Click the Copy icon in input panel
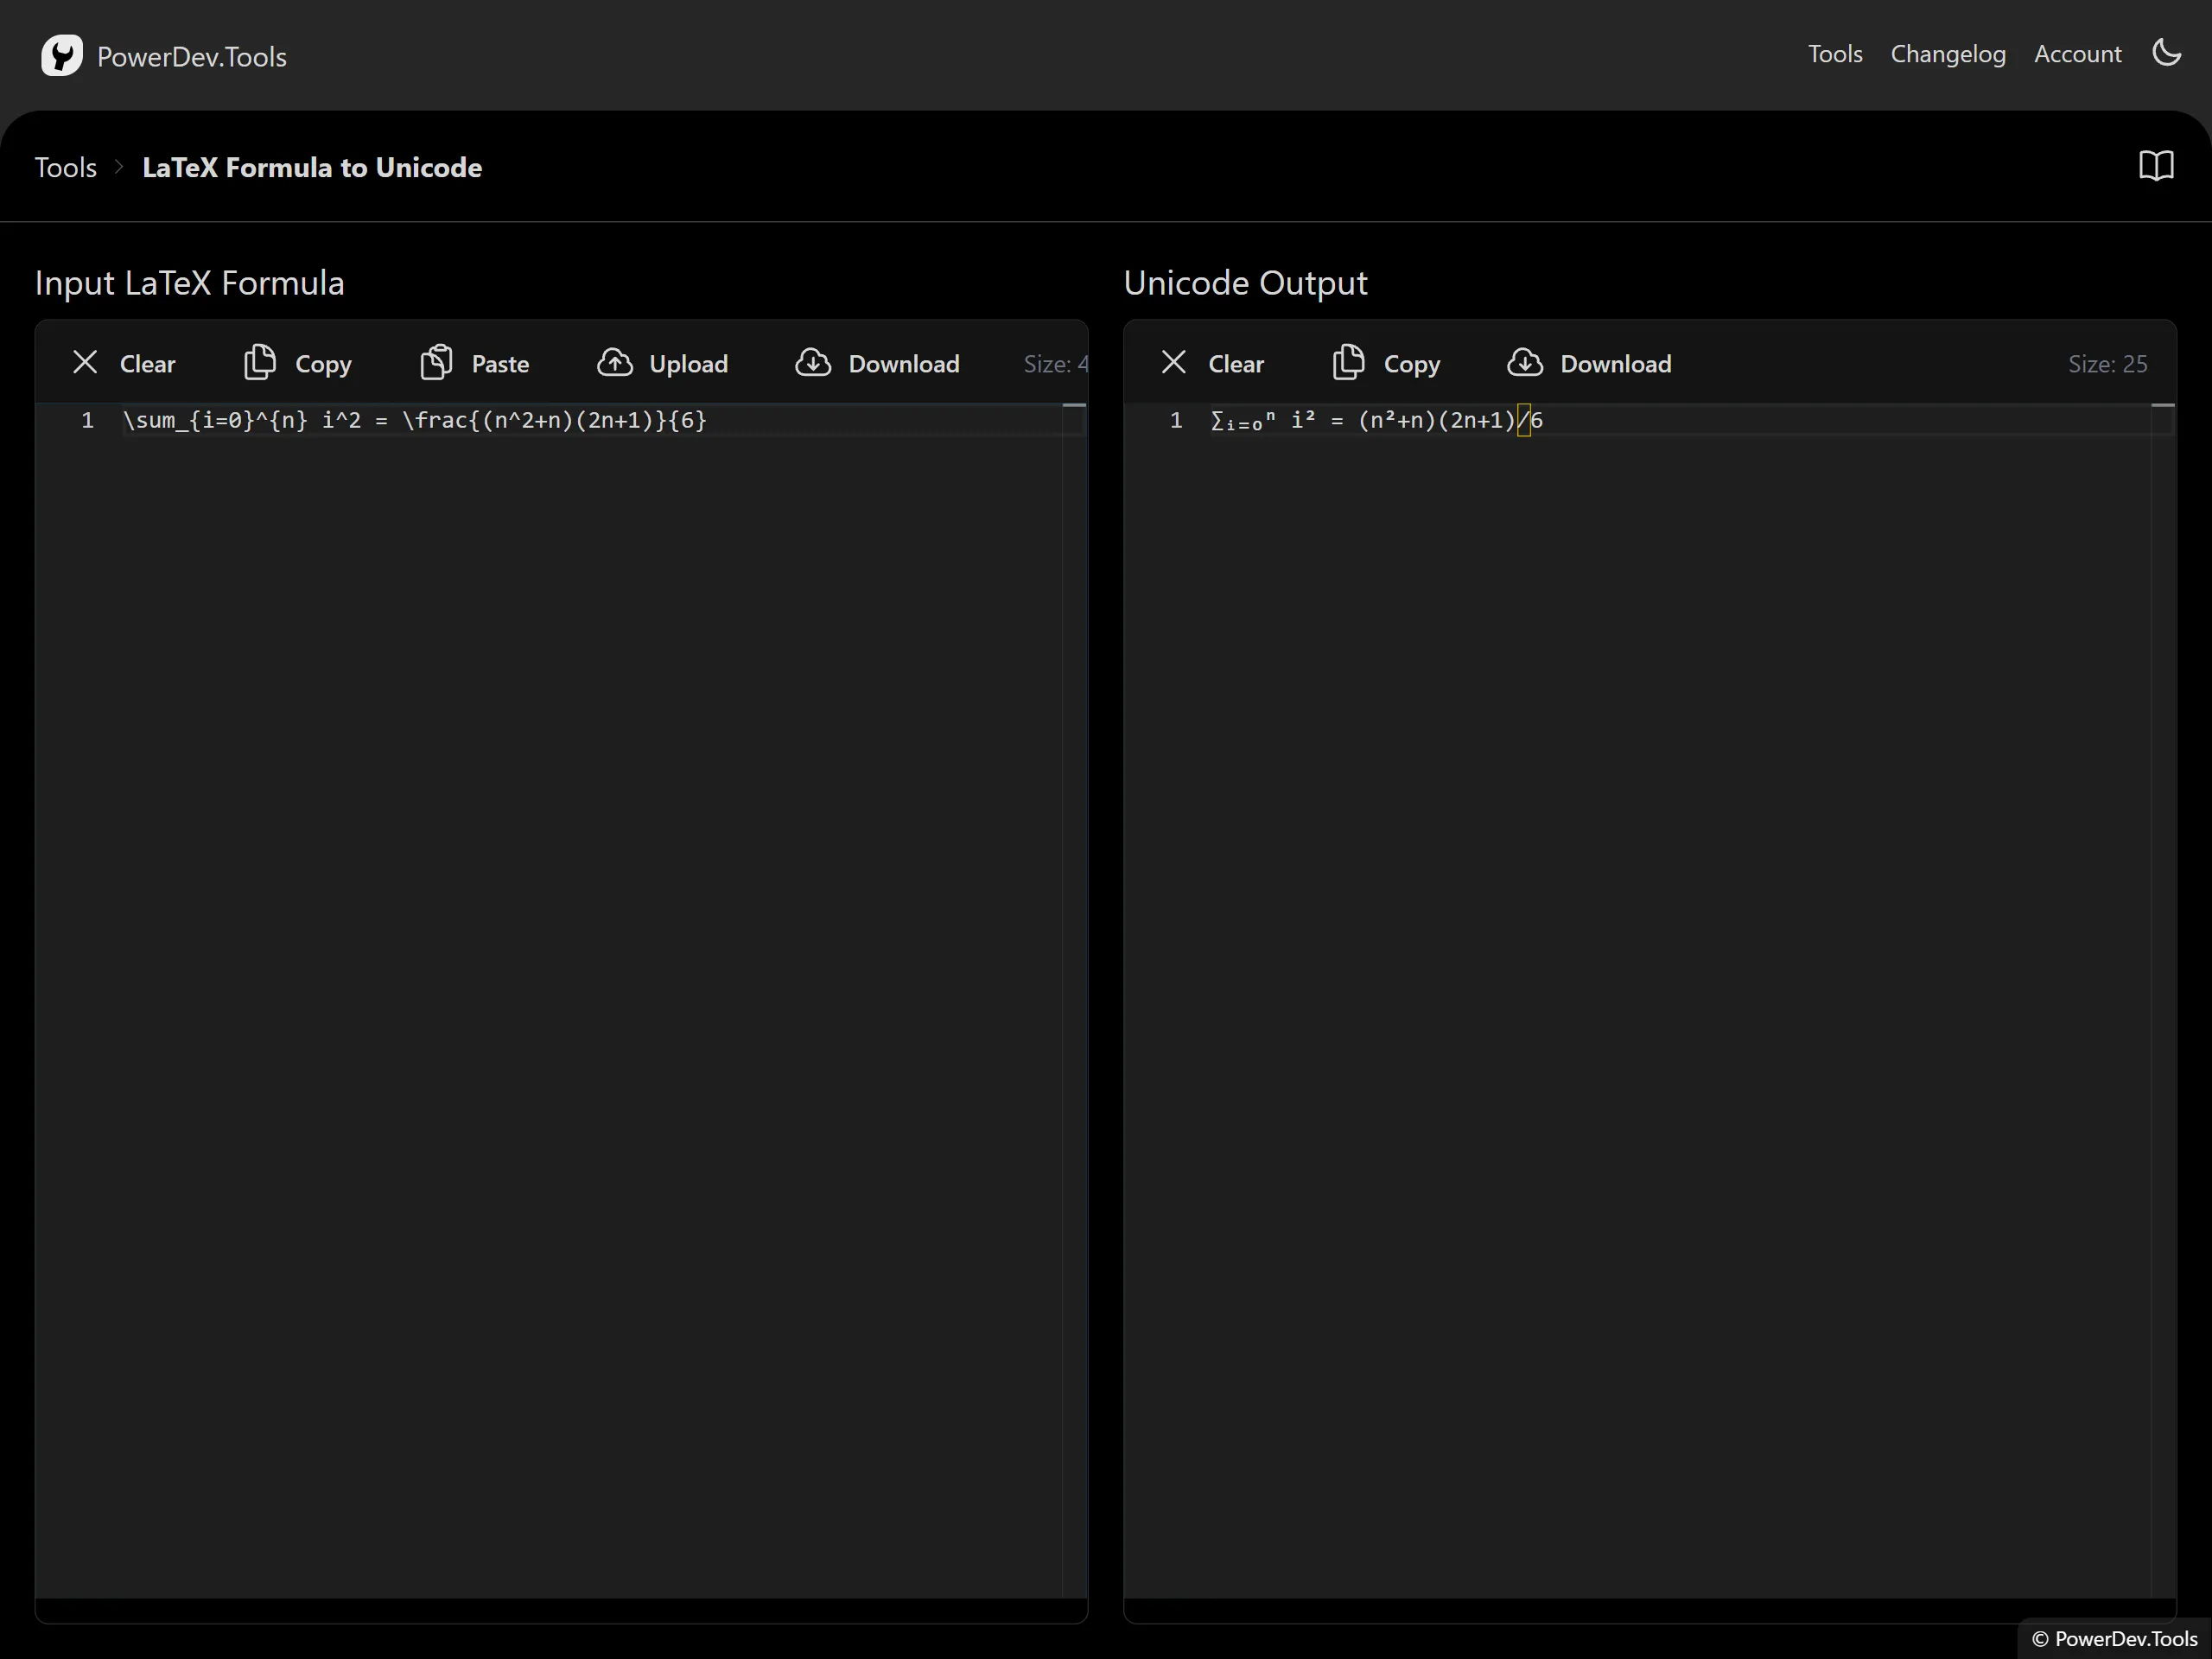 coord(260,363)
